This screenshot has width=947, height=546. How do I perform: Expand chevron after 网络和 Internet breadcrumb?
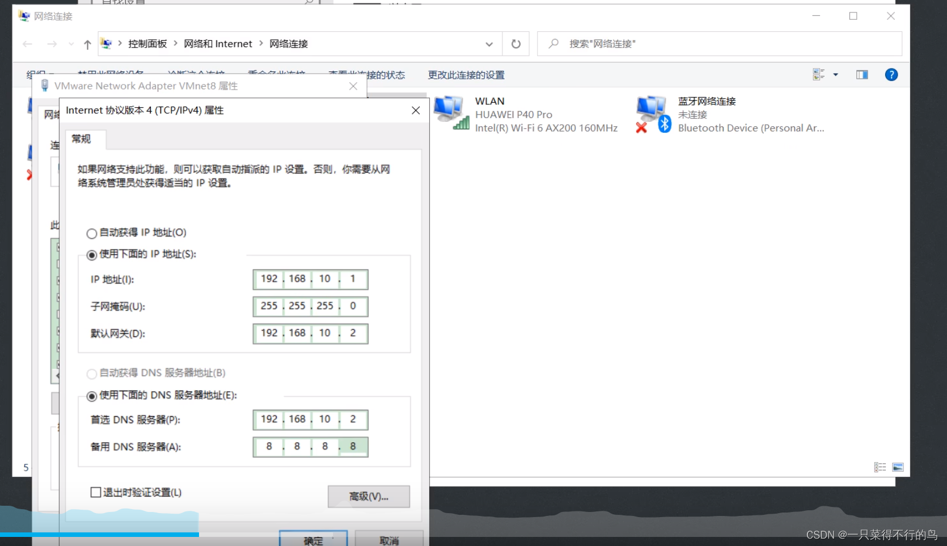point(261,43)
